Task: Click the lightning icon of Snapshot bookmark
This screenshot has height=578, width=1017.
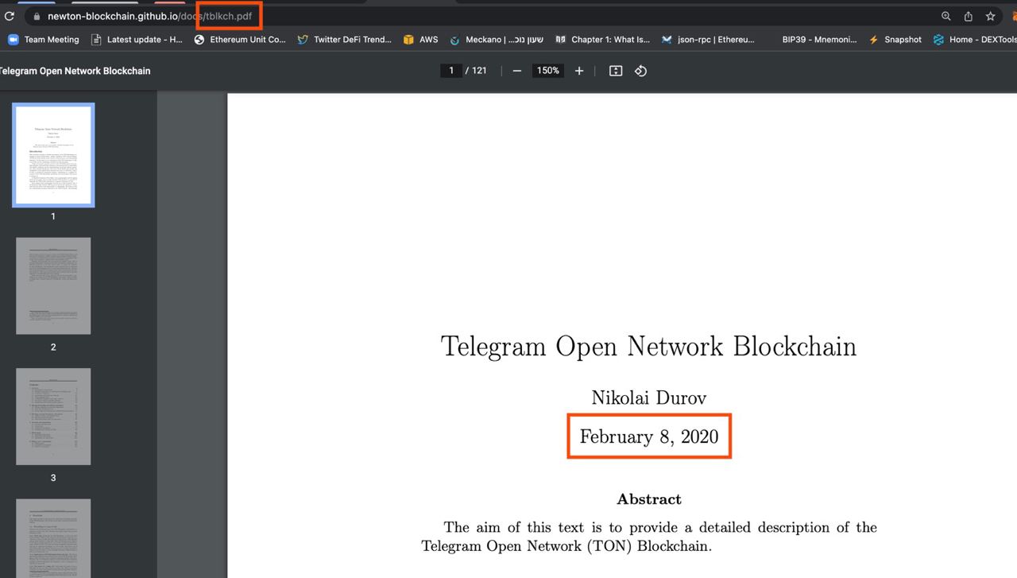Action: (874, 39)
